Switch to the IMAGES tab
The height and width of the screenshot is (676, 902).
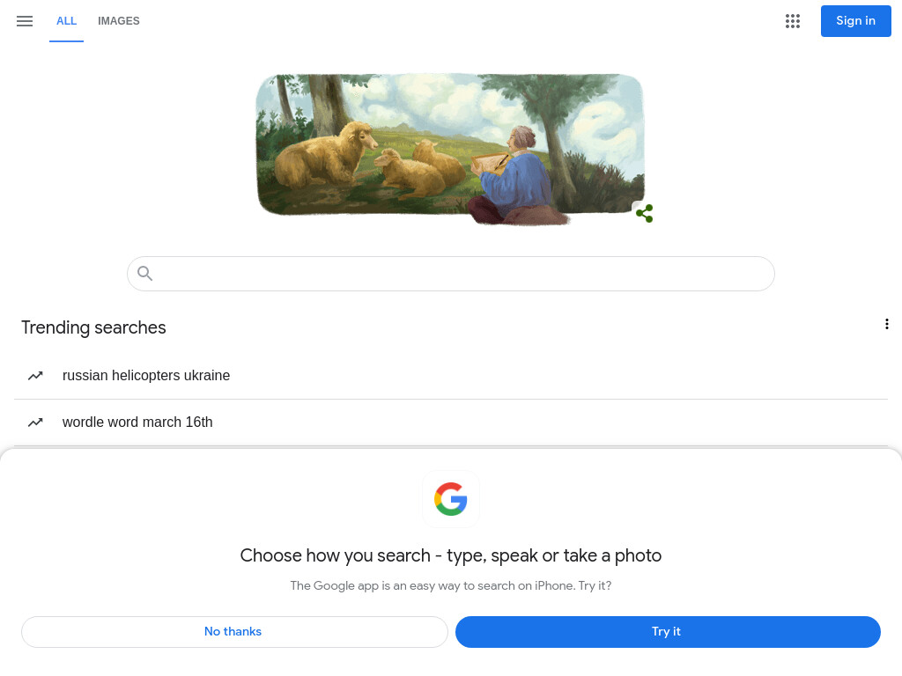tap(119, 21)
